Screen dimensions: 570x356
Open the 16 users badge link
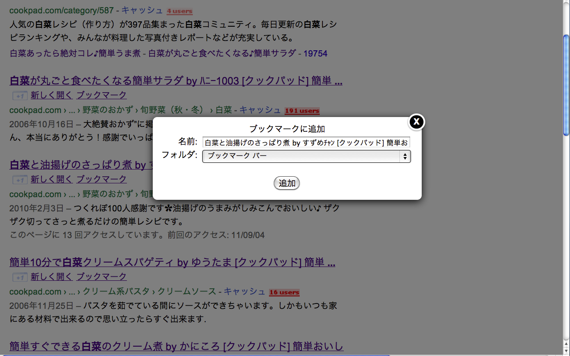coord(284,292)
